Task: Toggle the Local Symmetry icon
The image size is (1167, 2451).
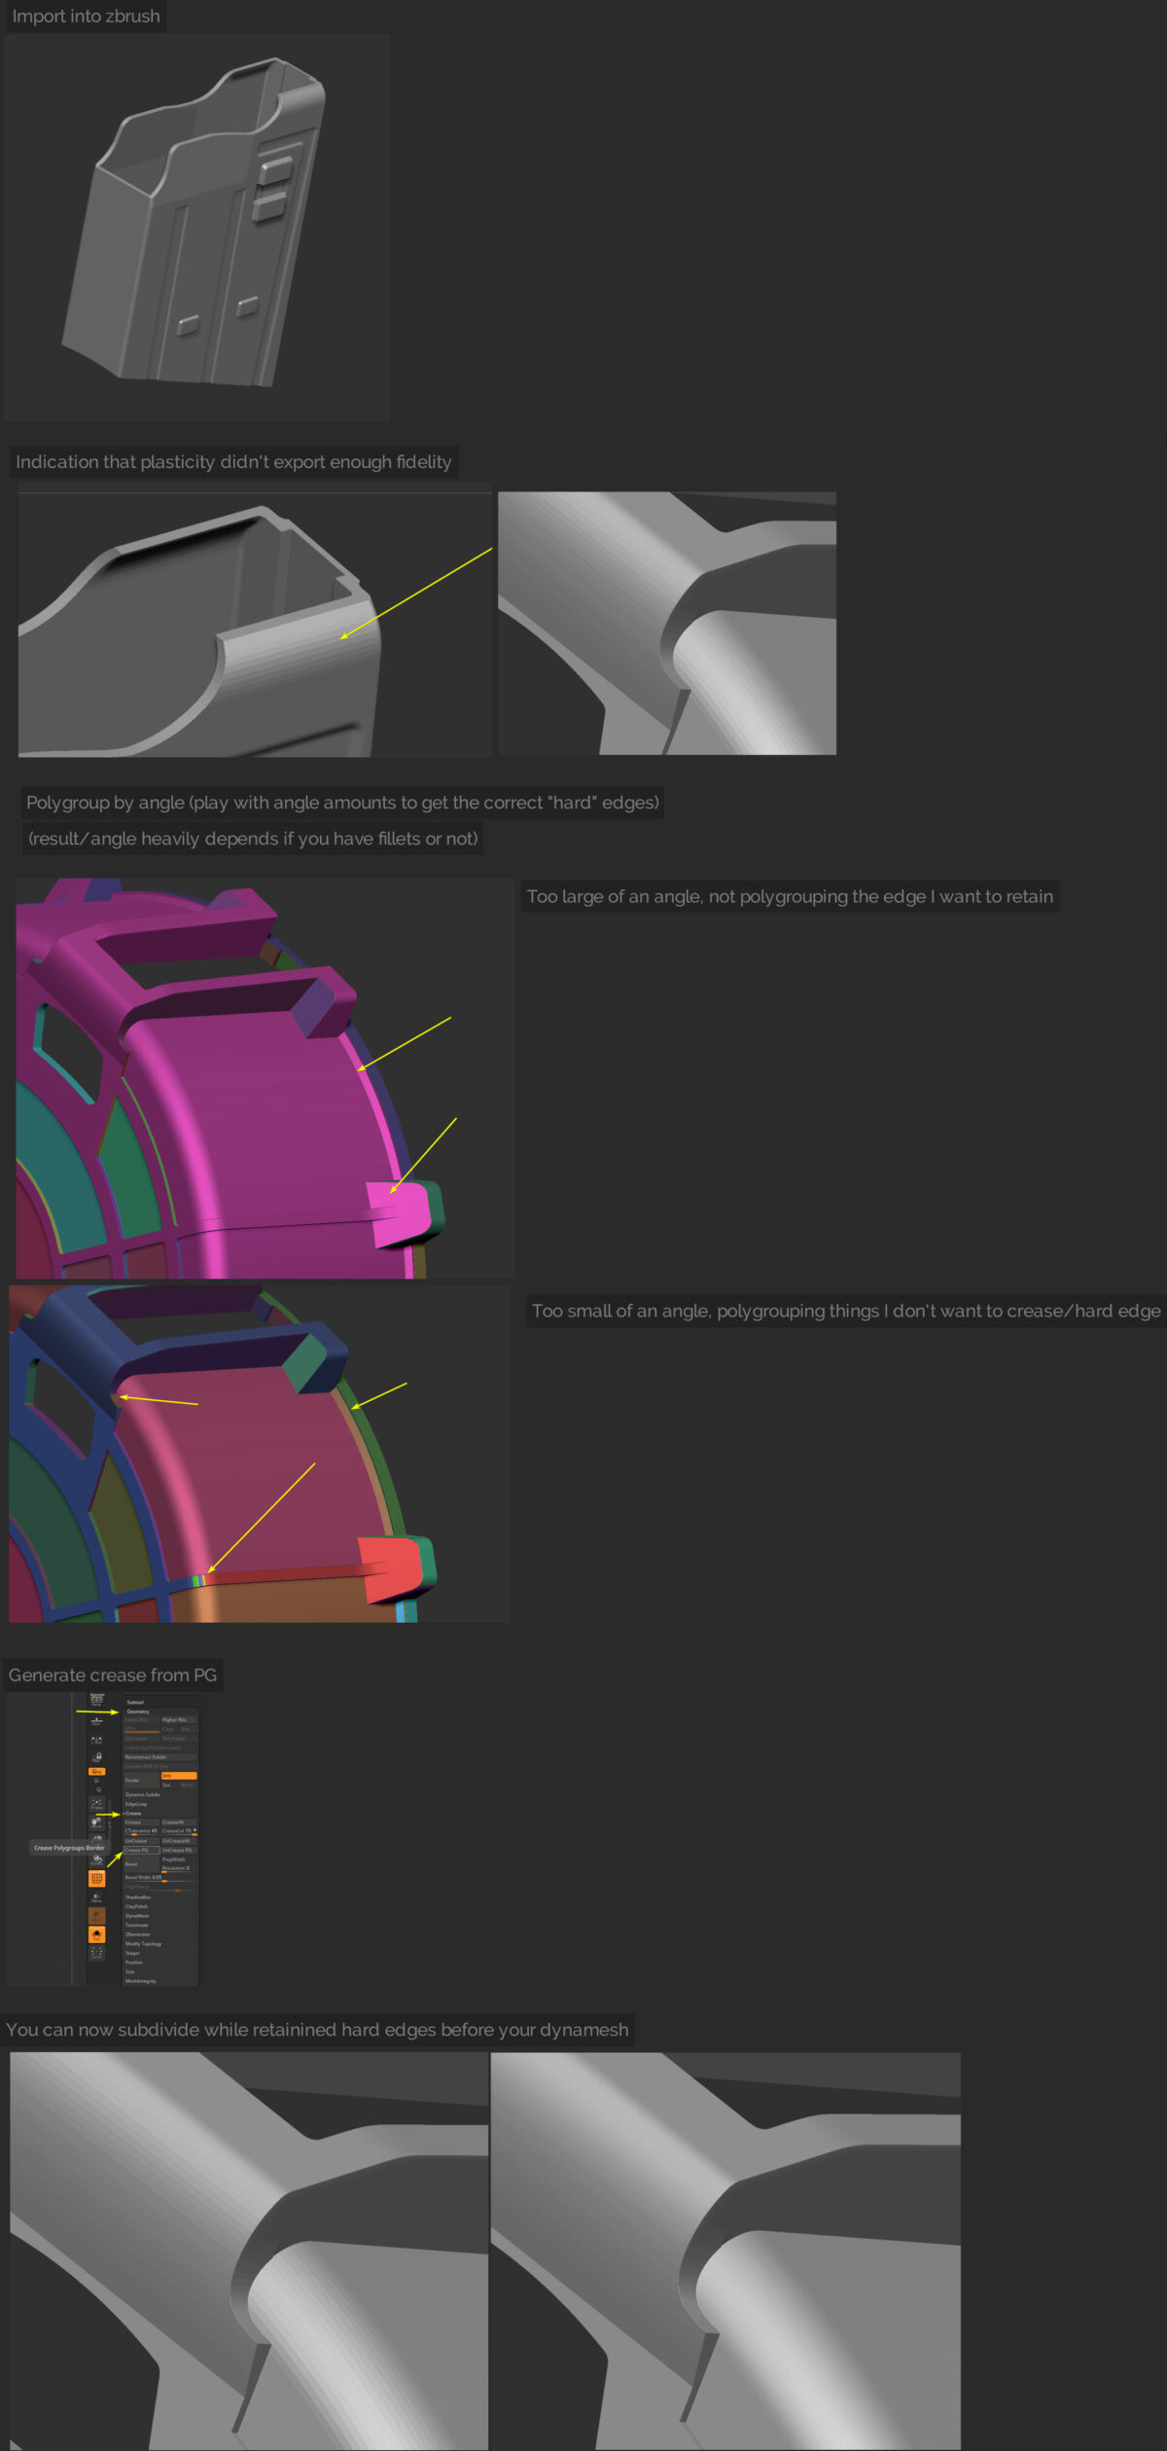Action: click(96, 1740)
